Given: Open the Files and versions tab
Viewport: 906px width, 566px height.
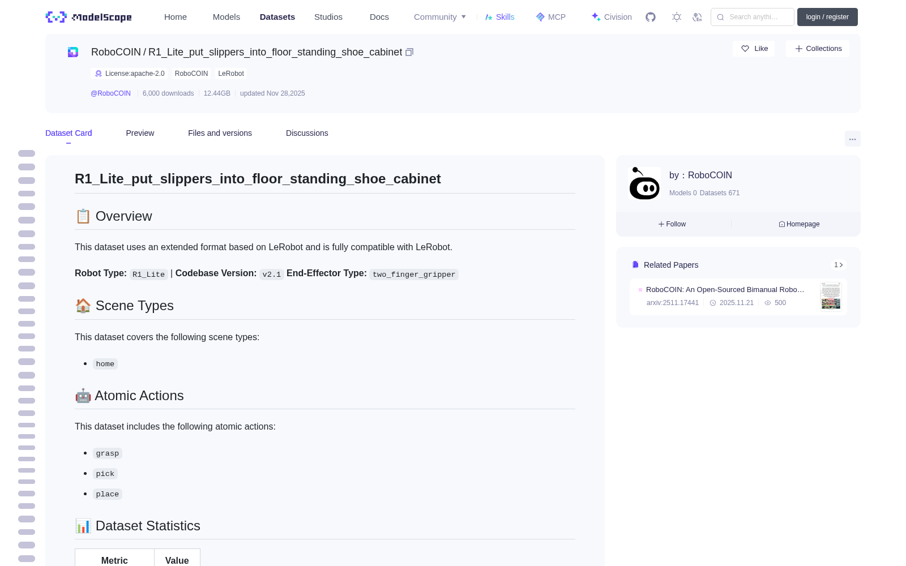Looking at the screenshot, I should point(220,133).
